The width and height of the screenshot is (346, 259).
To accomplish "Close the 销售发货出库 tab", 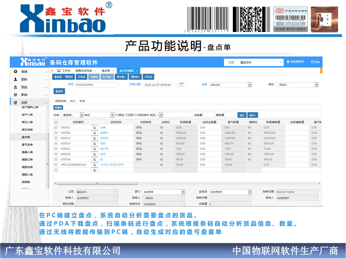I will [95, 71].
